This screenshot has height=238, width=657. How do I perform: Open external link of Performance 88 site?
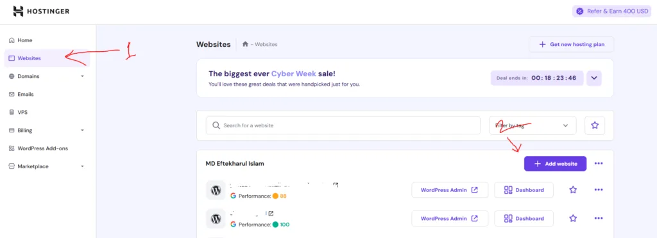336,185
